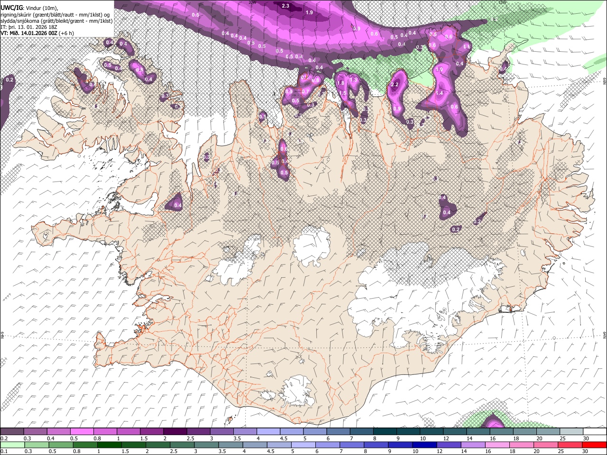The width and height of the screenshot is (607, 455).
Task: Select the lavender snow swatch labeled 4
Action: point(268,432)
